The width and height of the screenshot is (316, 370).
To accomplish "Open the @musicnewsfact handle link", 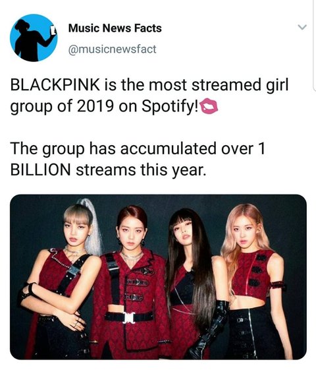I will coord(112,49).
